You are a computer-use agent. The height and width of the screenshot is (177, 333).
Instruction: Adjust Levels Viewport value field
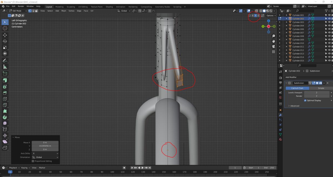click(x=316, y=93)
